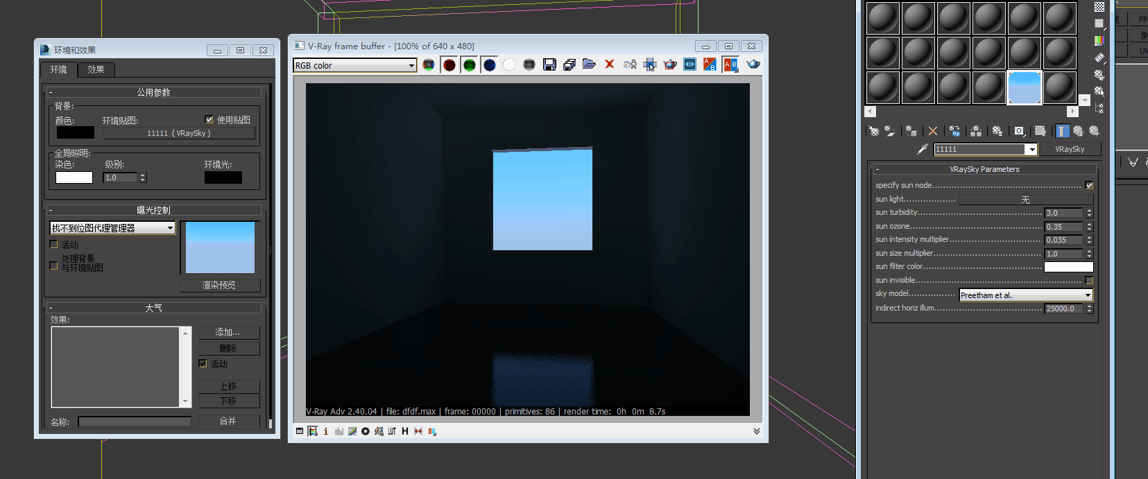Open image folder icon in frame buffer toolbar
The height and width of the screenshot is (479, 1148).
pos(589,64)
